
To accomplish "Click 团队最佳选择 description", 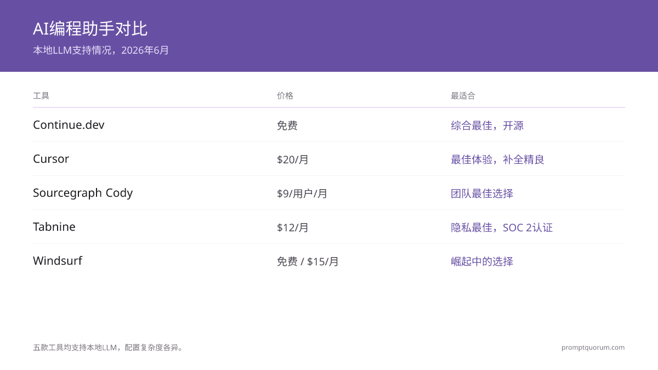I will click(x=482, y=193).
